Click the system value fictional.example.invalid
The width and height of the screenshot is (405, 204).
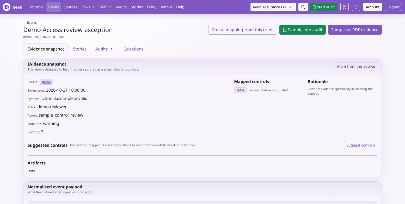(64, 98)
